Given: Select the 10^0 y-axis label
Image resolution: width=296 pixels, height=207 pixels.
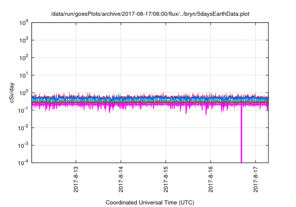Looking at the screenshot, I should point(24,93).
